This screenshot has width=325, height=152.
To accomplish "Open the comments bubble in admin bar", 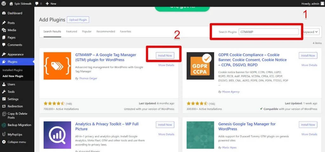I will click(38, 3).
